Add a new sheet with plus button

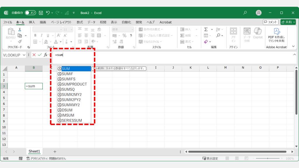(55, 151)
